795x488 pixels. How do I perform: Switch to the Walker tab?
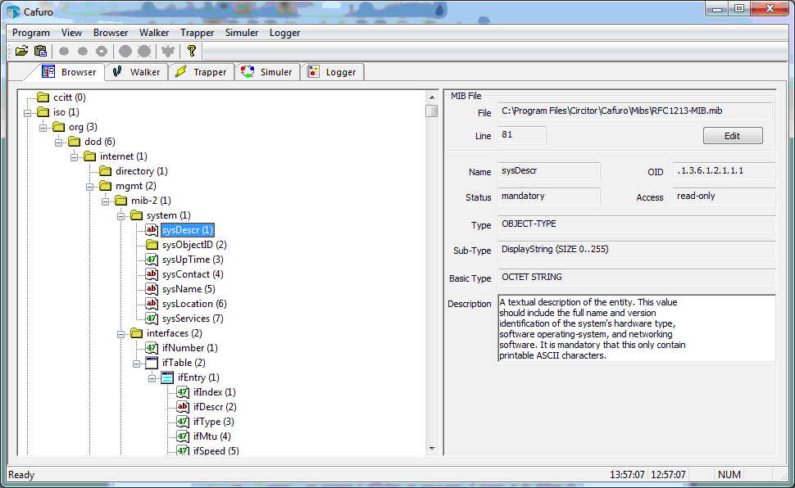(137, 72)
